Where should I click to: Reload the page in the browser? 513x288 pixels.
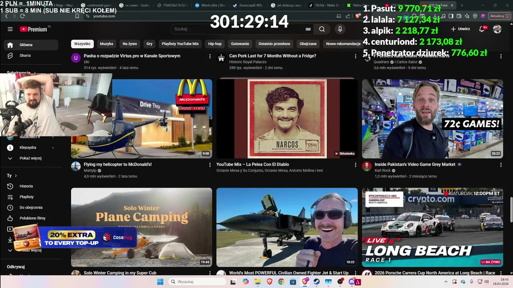(x=22, y=16)
